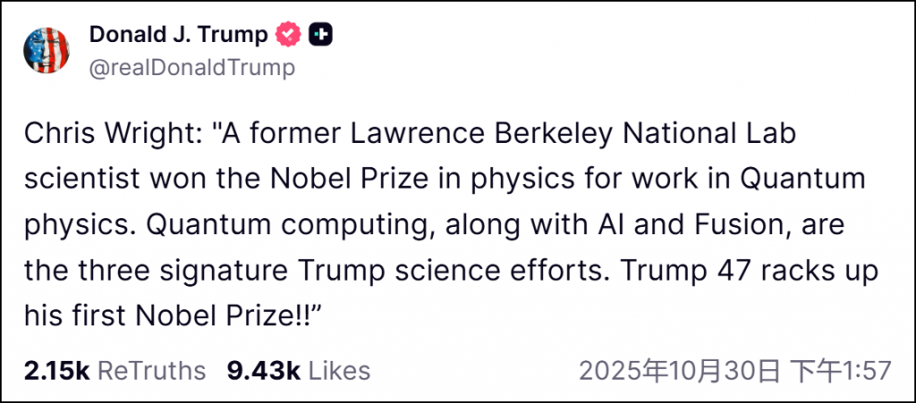This screenshot has height=403, width=916.
Task: Click the black plus badge icon
Action: point(321,35)
